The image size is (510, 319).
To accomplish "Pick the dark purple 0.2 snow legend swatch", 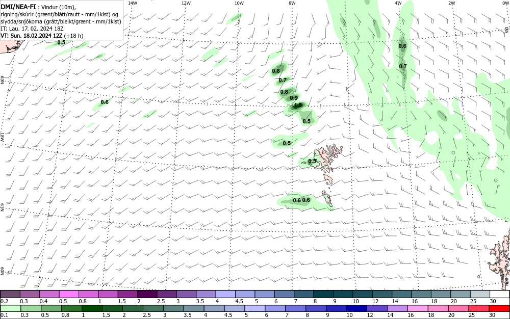I will (10, 295).
